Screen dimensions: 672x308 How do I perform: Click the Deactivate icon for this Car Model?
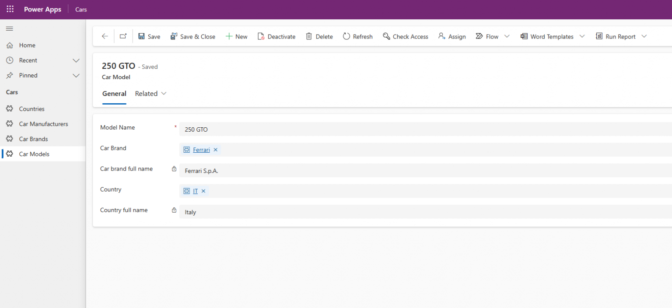(x=260, y=36)
